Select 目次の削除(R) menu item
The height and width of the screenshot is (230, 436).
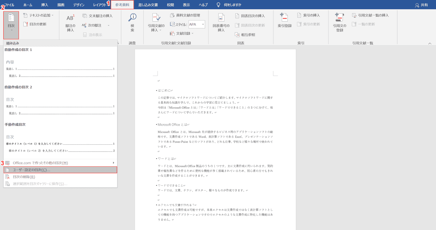[x=60, y=177]
